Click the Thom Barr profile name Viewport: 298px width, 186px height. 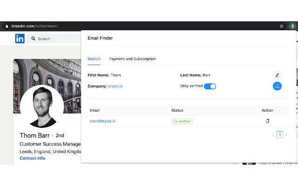[x=34, y=135]
